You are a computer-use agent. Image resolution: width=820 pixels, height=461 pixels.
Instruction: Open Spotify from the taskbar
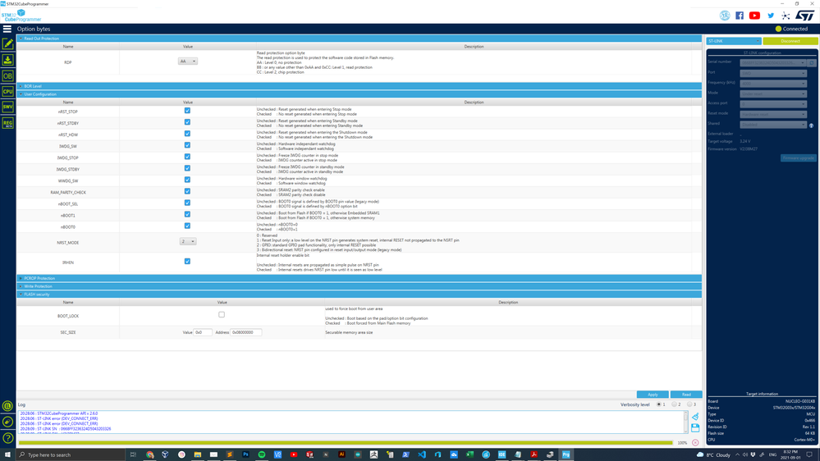tap(262, 454)
